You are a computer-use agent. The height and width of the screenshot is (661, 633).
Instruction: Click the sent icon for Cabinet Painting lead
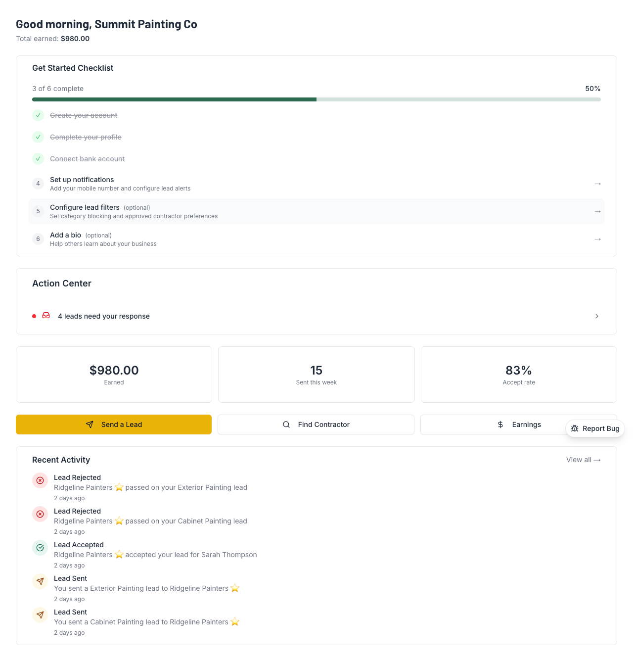point(40,615)
